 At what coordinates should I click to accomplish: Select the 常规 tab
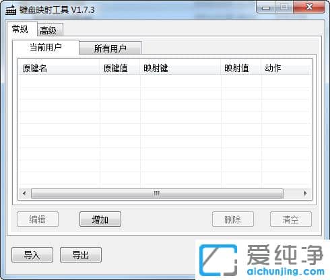(22, 29)
